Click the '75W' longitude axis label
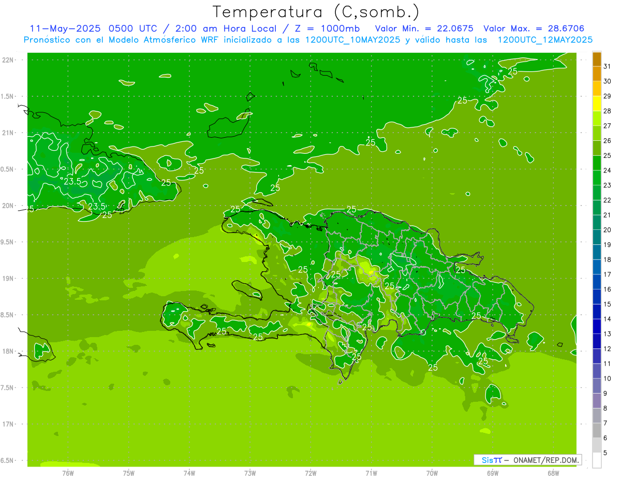The height and width of the screenshot is (480, 621). 129,473
